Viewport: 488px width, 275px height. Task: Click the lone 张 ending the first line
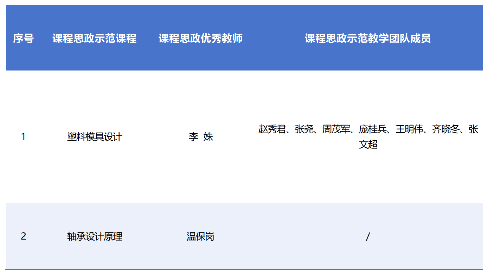point(473,129)
